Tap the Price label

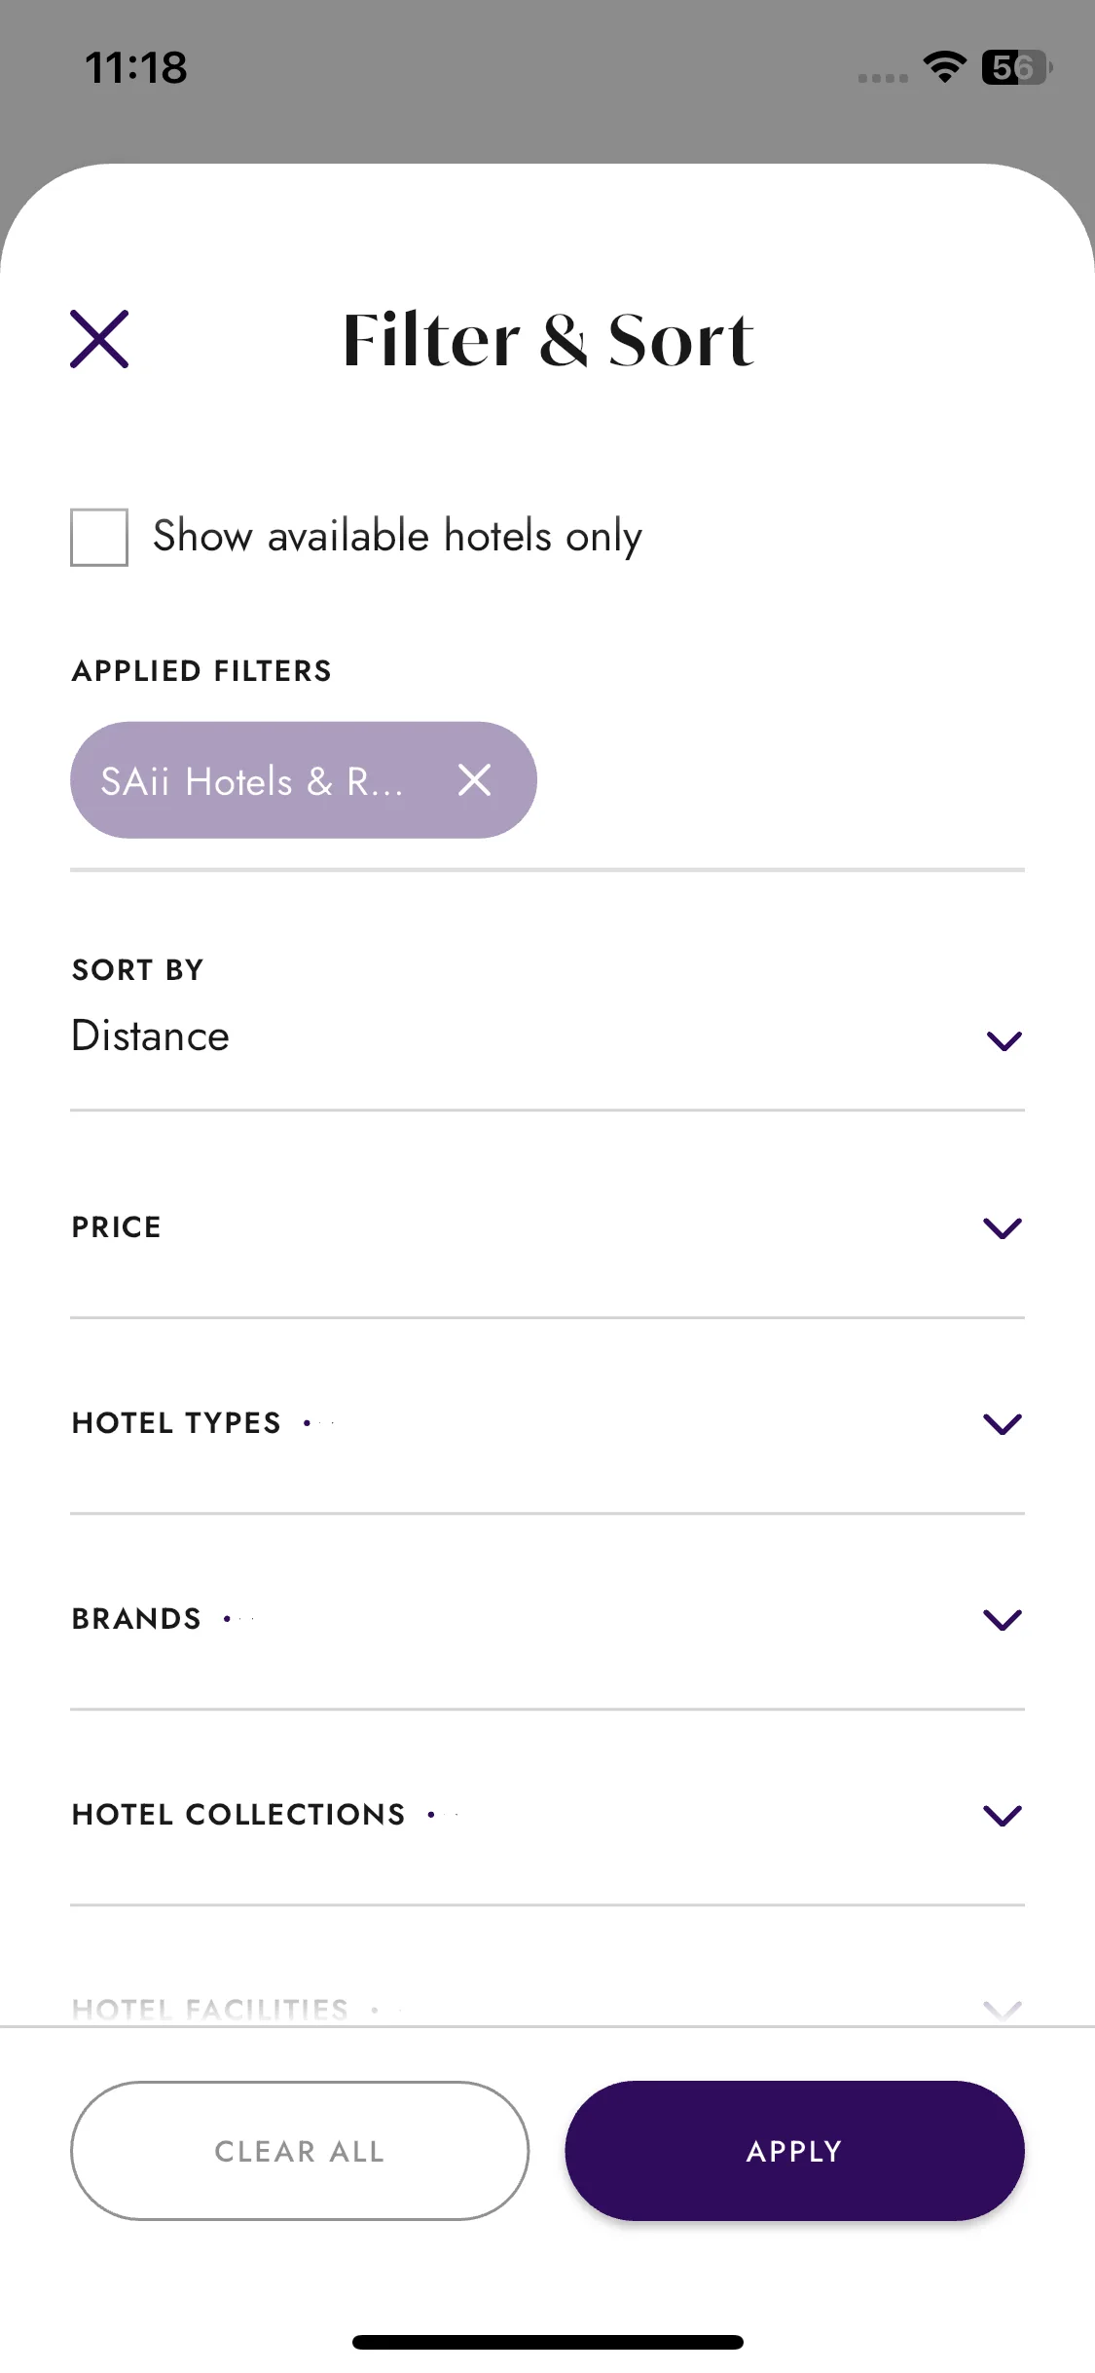(117, 1227)
